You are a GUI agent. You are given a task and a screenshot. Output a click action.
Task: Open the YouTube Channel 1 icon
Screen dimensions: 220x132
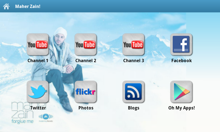coord(38,45)
